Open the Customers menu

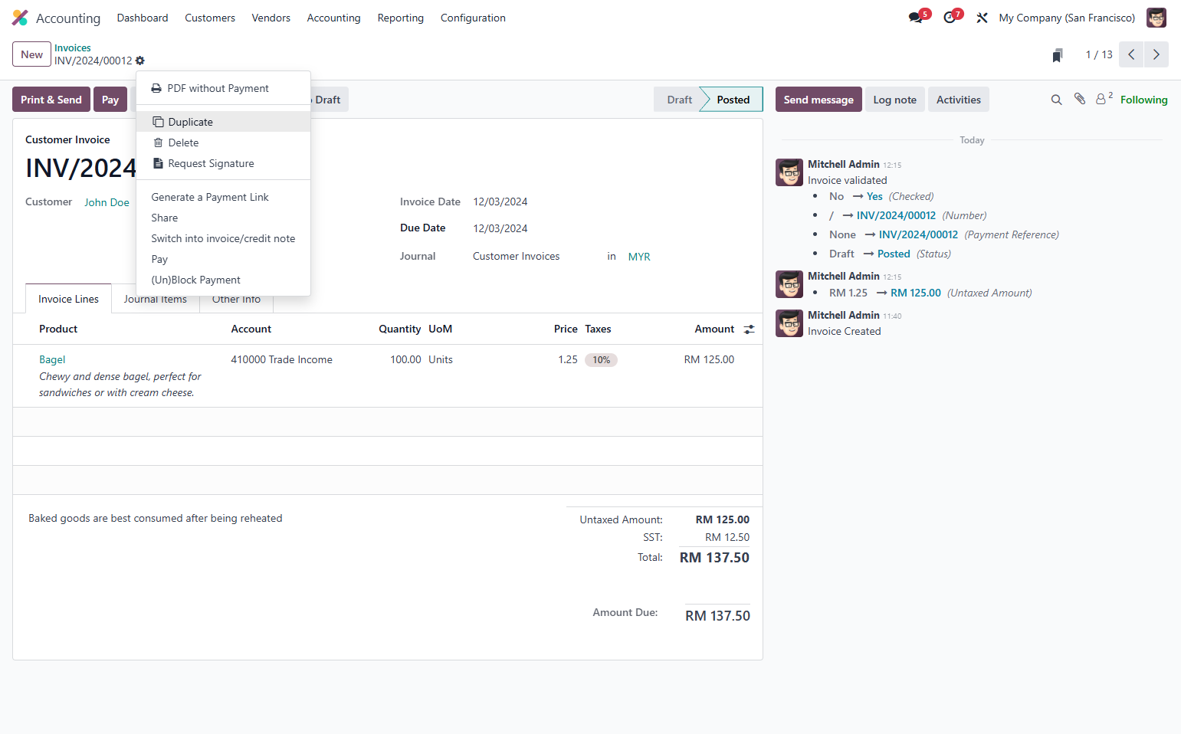[210, 18]
